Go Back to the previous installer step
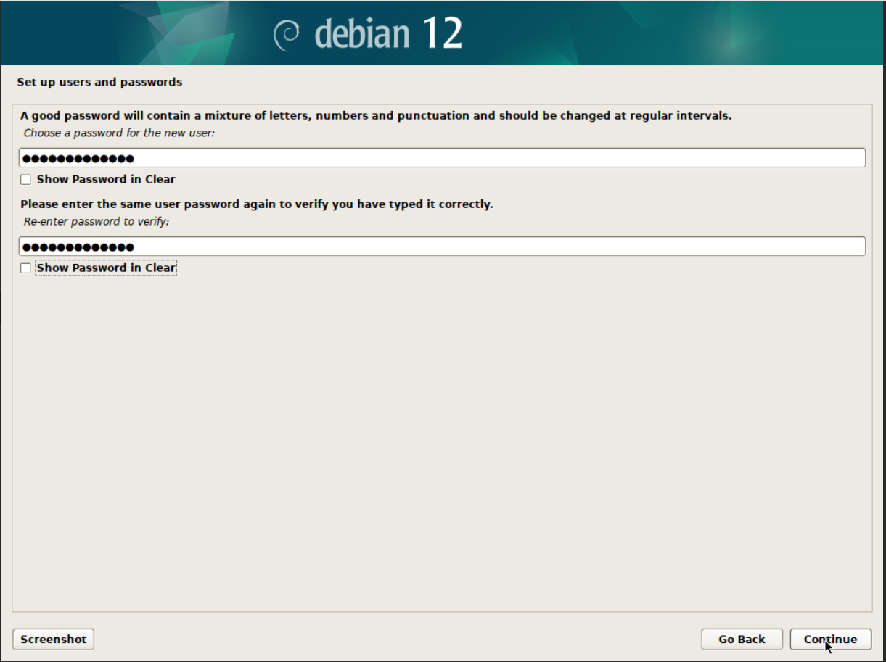886x662 pixels. (742, 639)
